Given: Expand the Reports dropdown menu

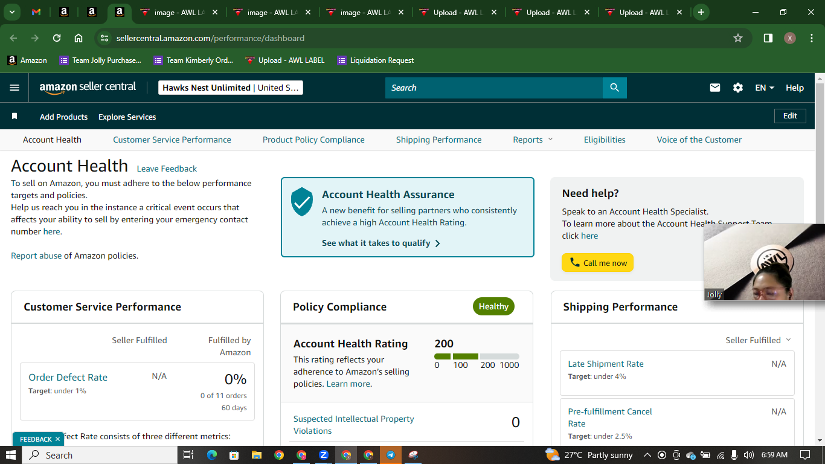Looking at the screenshot, I should tap(533, 140).
